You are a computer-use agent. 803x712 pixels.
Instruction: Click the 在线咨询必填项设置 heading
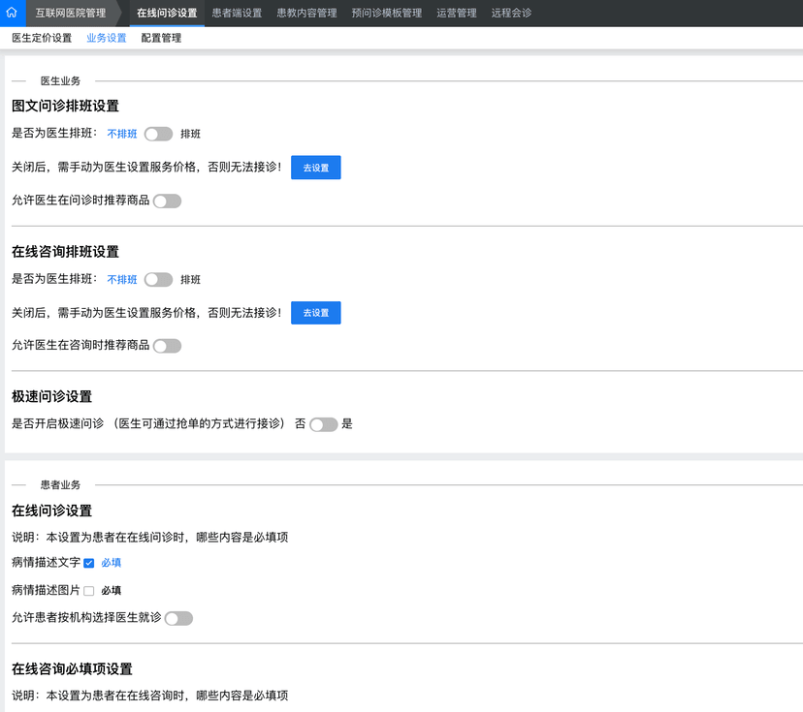pyautogui.click(x=72, y=669)
